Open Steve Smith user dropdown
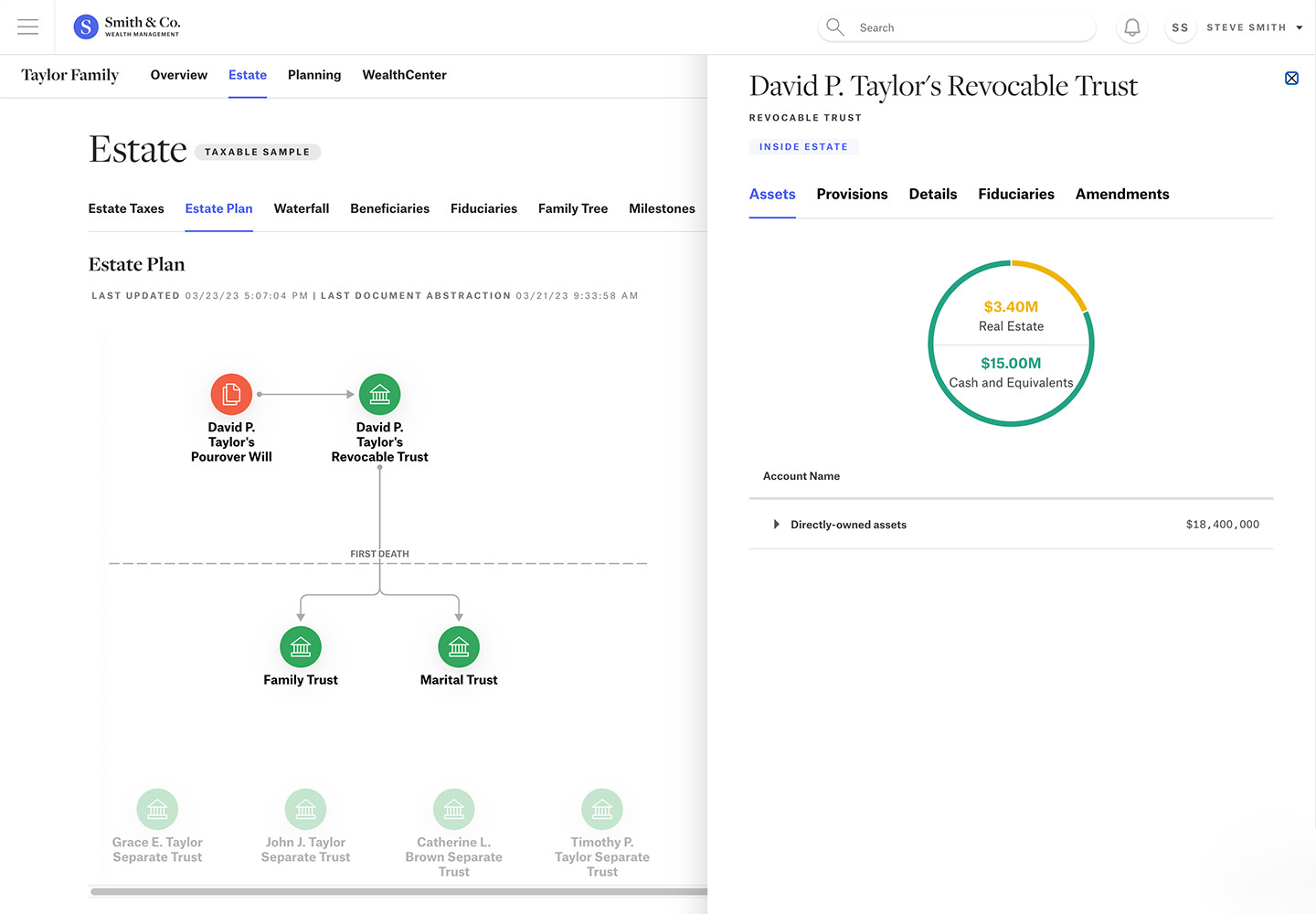This screenshot has height=914, width=1316. click(1300, 27)
